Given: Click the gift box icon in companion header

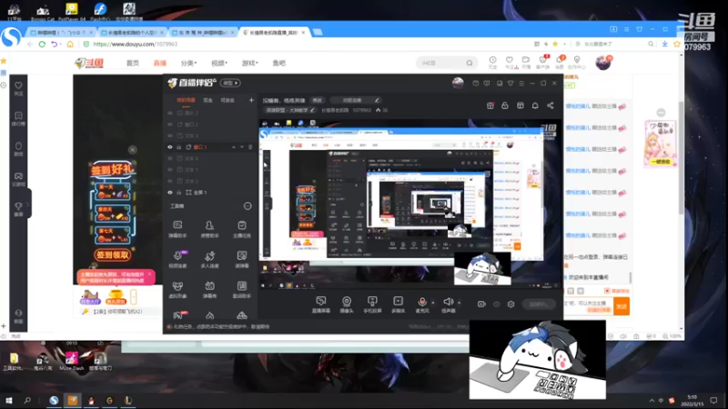Looking at the screenshot, I should tap(490, 105).
